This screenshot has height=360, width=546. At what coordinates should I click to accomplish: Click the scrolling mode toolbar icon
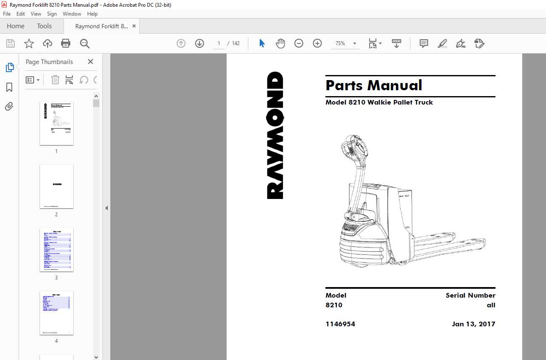click(x=397, y=43)
